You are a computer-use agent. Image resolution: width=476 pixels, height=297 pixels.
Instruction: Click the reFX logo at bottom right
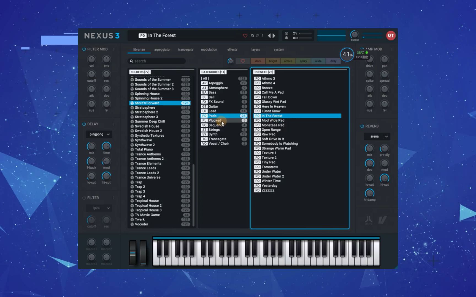click(369, 221)
